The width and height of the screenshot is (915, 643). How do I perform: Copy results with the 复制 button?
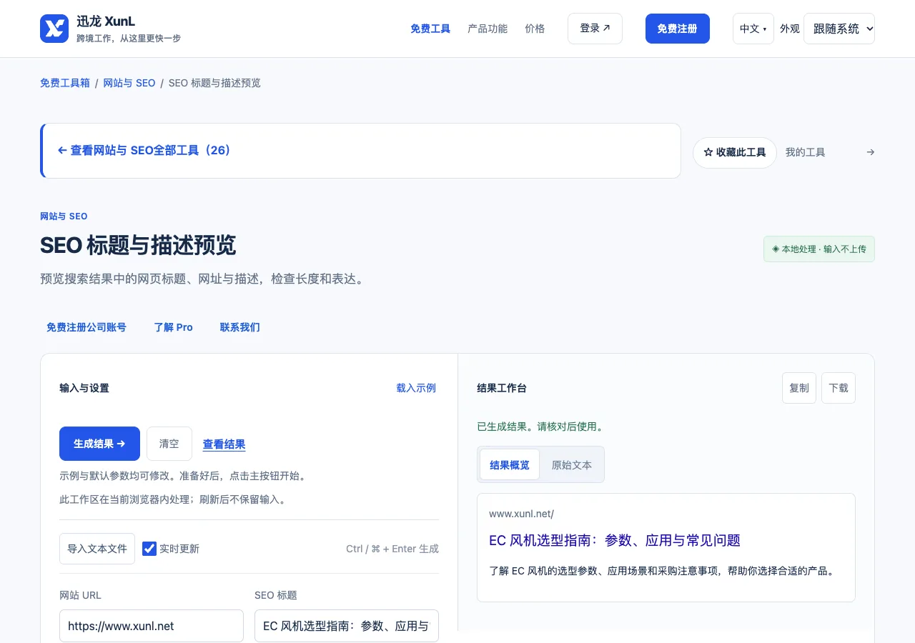point(799,388)
